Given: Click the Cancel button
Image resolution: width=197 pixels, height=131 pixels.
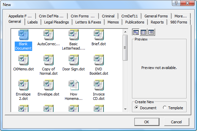Looking at the screenshot, I should click(x=176, y=122).
